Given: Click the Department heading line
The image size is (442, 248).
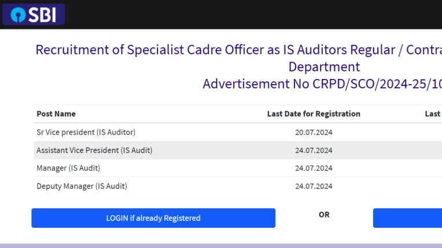Looking at the screenshot, I should [x=324, y=67].
